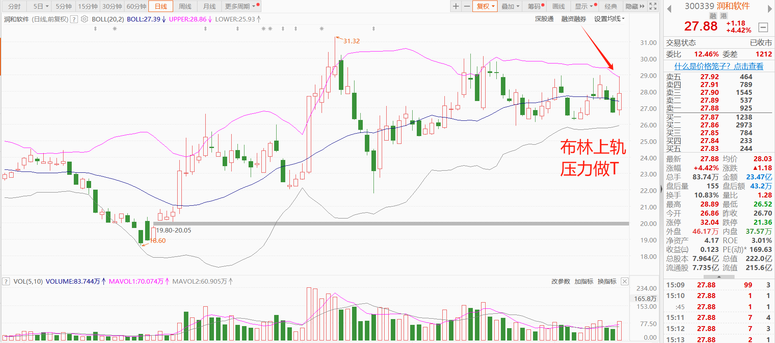Click 盘后额 43.2万 value
The height and width of the screenshot is (343, 775).
click(761, 186)
